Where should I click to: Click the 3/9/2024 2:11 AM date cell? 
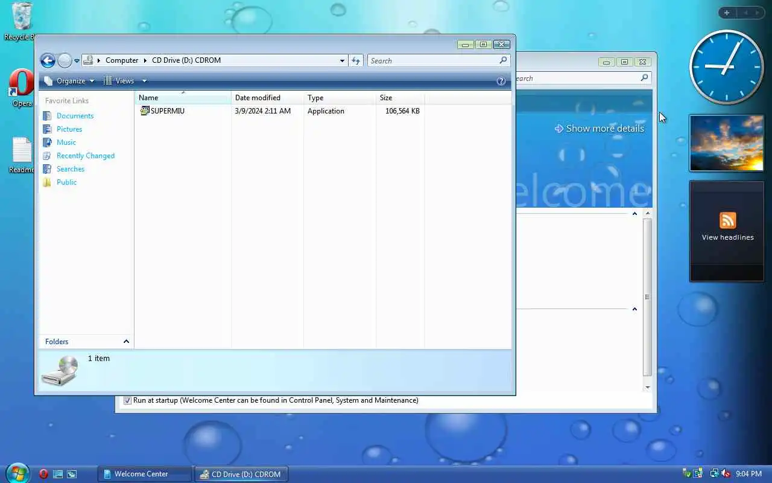coord(263,111)
